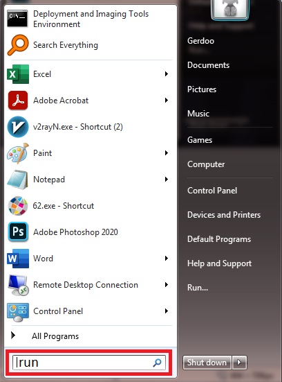282x382 pixels.
Task: Launch Adobe Acrobat from its red icon
Action: 18,101
